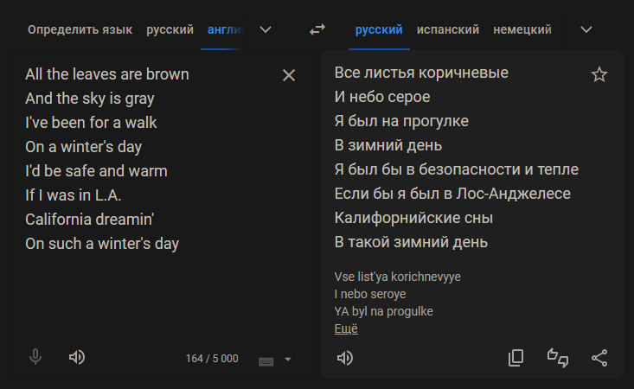Expand the source language list
This screenshot has height=389, width=634.
pyautogui.click(x=266, y=29)
